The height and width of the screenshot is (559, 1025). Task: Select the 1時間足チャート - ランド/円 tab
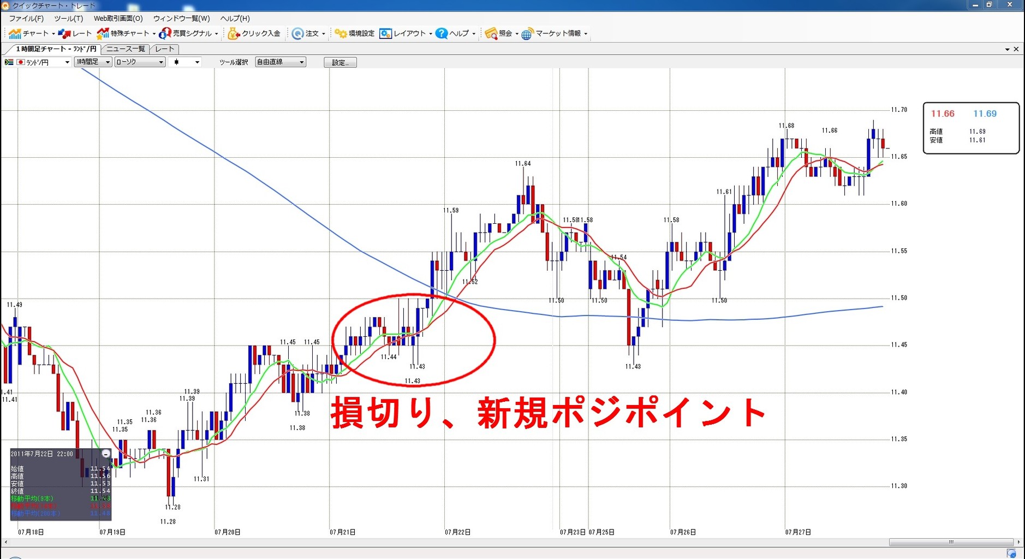click(x=56, y=49)
